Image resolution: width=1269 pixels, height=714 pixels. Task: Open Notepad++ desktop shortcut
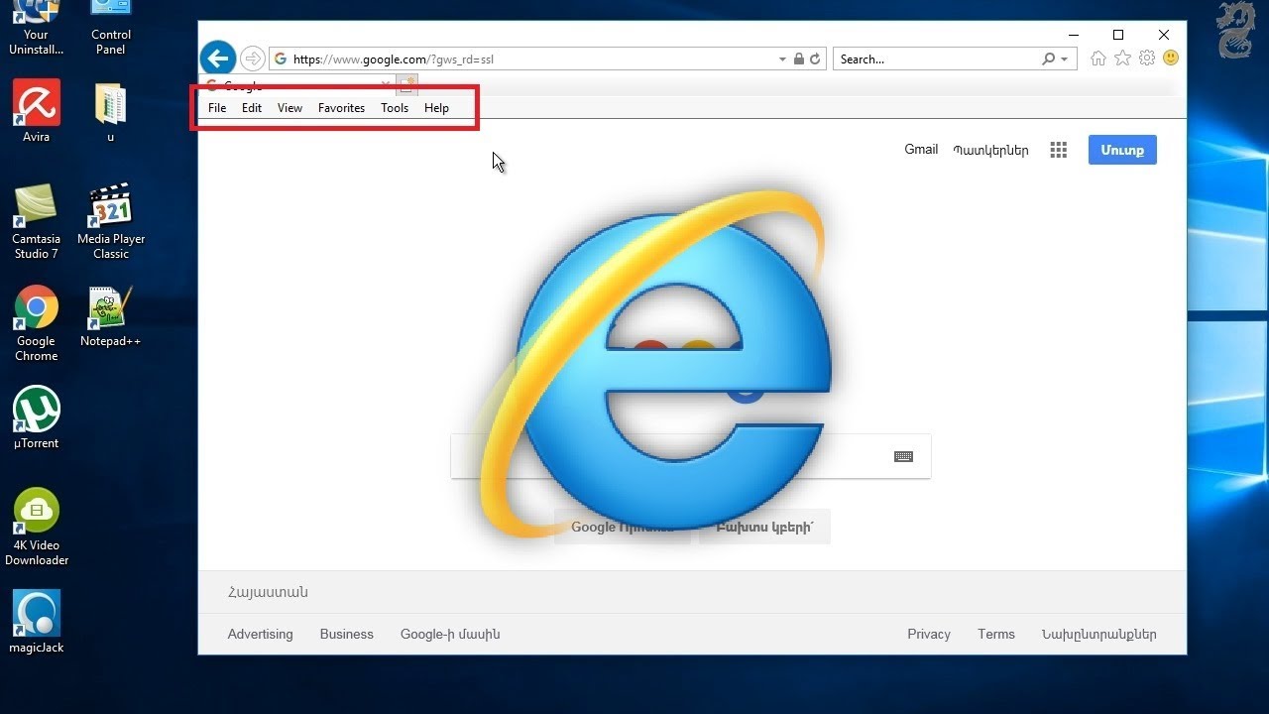(x=110, y=317)
